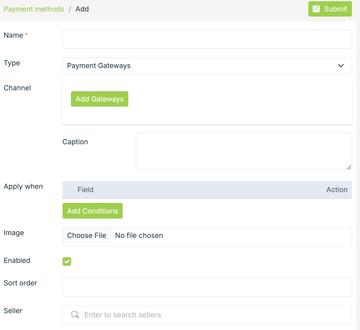The width and height of the screenshot is (360, 330).
Task: Focus the Sort order input field
Action: click(x=207, y=287)
